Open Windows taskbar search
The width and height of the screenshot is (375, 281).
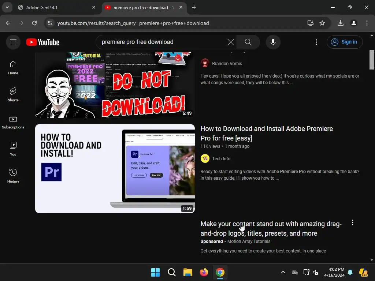pos(171,272)
